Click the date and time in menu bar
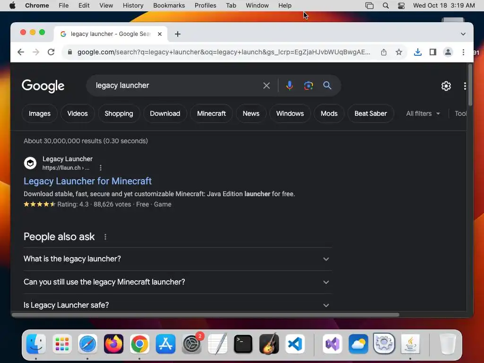The width and height of the screenshot is (484, 363). [444, 6]
